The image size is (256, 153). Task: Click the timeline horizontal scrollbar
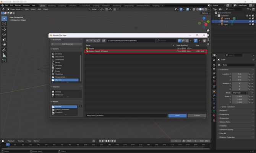point(105,149)
